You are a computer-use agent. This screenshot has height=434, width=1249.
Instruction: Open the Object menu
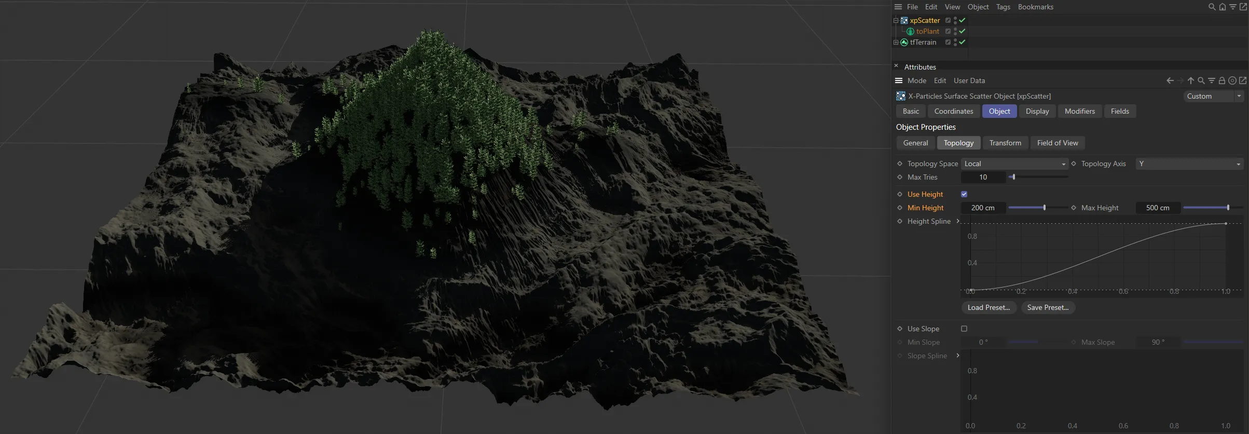coord(978,7)
